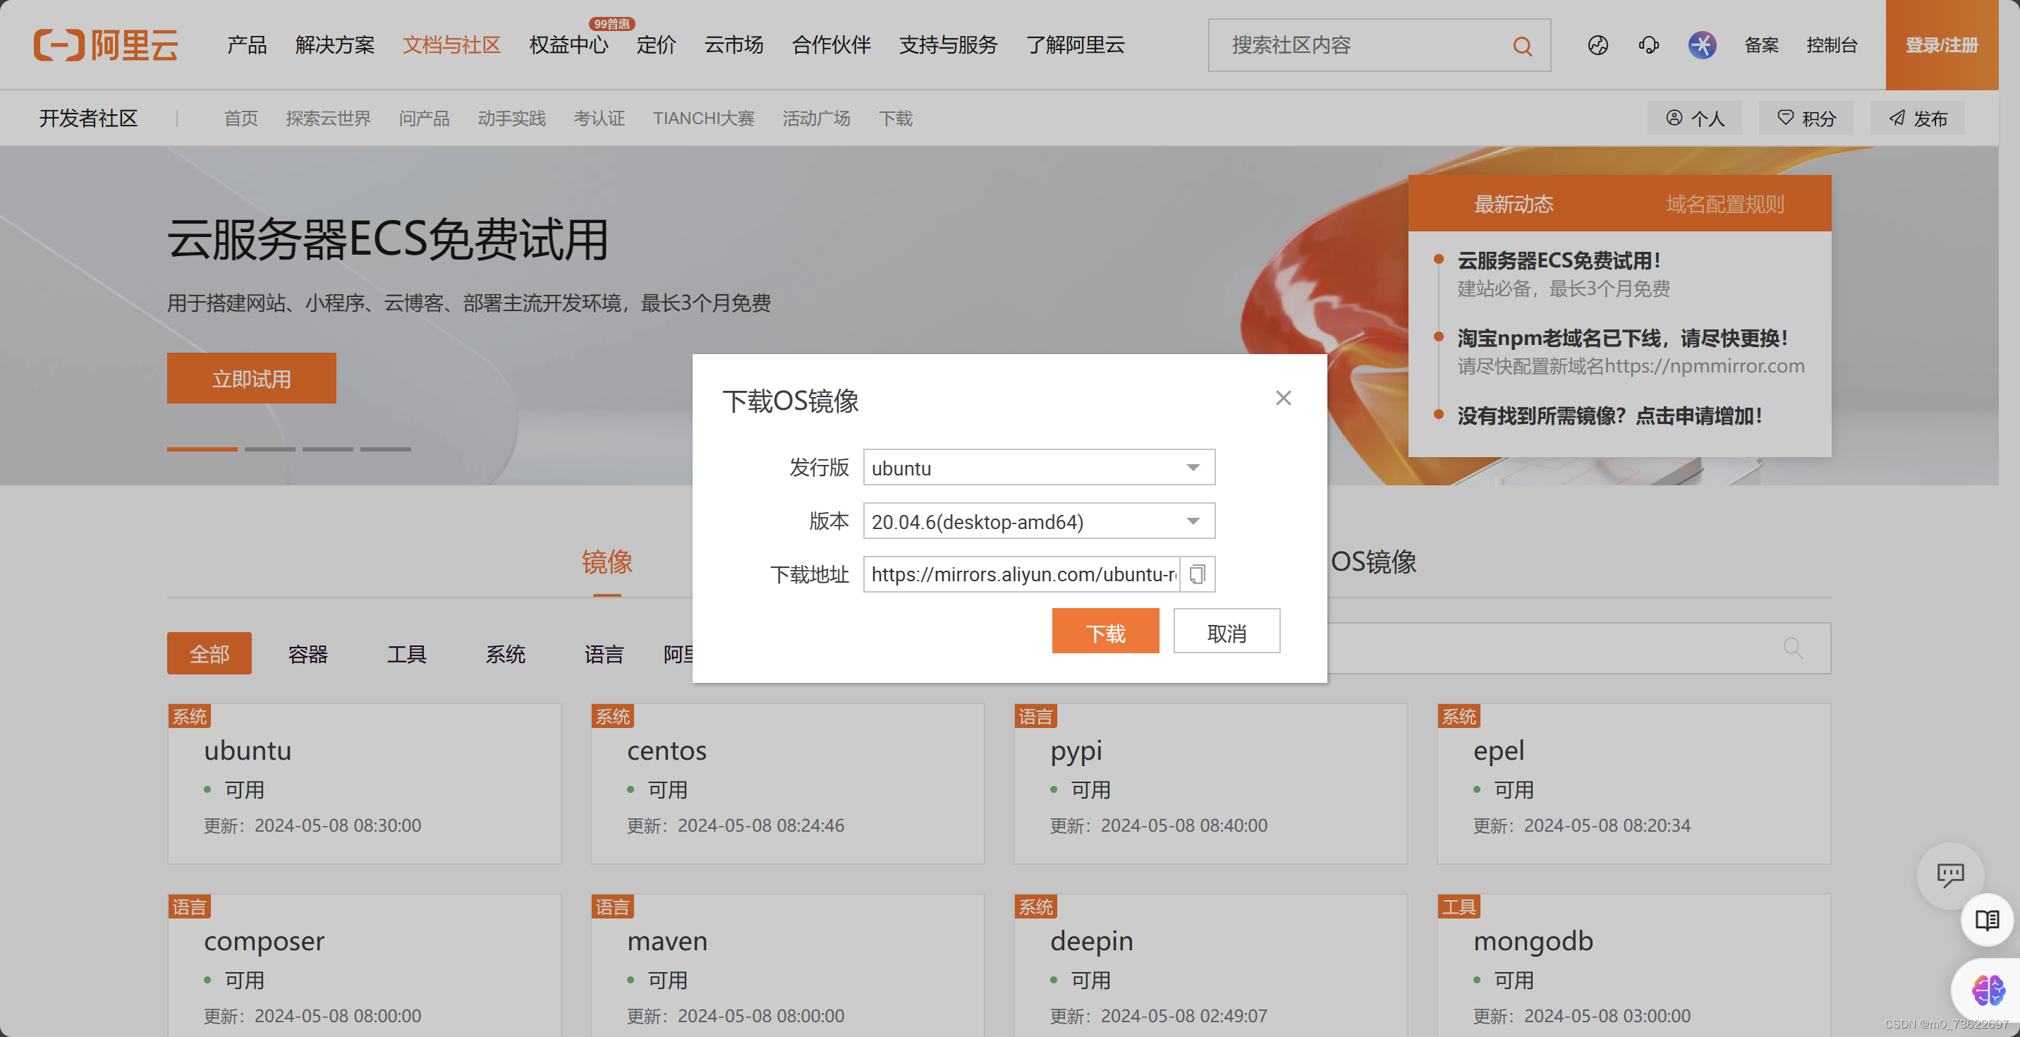
Task: Click 登录/注册 button
Action: point(1942,44)
